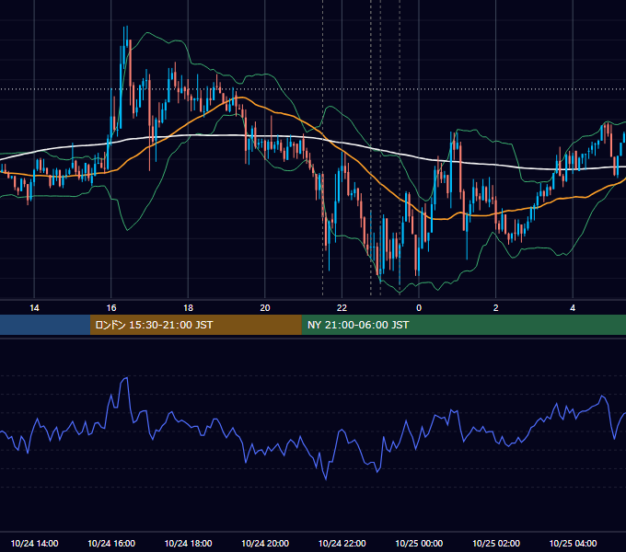Click the 20 hour axis label
The height and width of the screenshot is (552, 626).
[x=265, y=308]
